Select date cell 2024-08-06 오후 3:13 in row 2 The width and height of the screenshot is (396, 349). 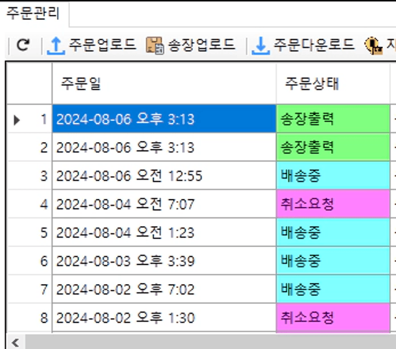(164, 147)
